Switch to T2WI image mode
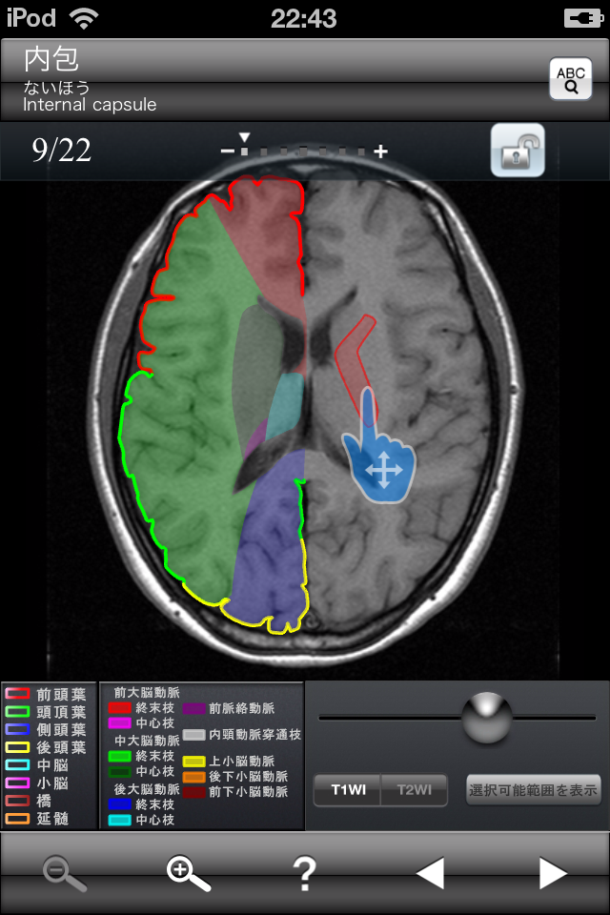This screenshot has height=915, width=610. point(414,790)
